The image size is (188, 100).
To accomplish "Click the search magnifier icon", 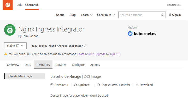I will click(162, 15).
